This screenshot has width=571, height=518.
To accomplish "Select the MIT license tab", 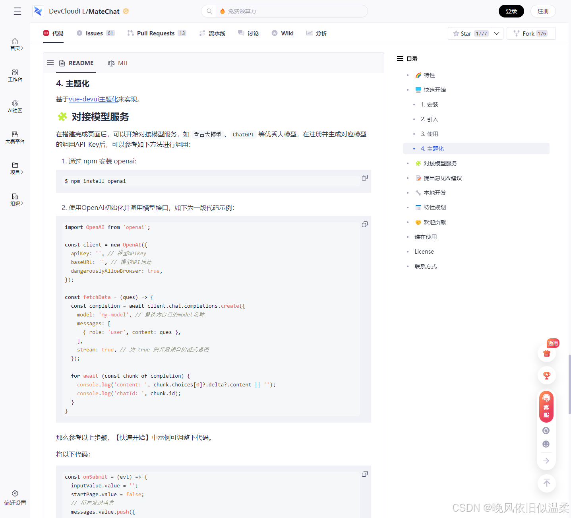I will 118,63.
